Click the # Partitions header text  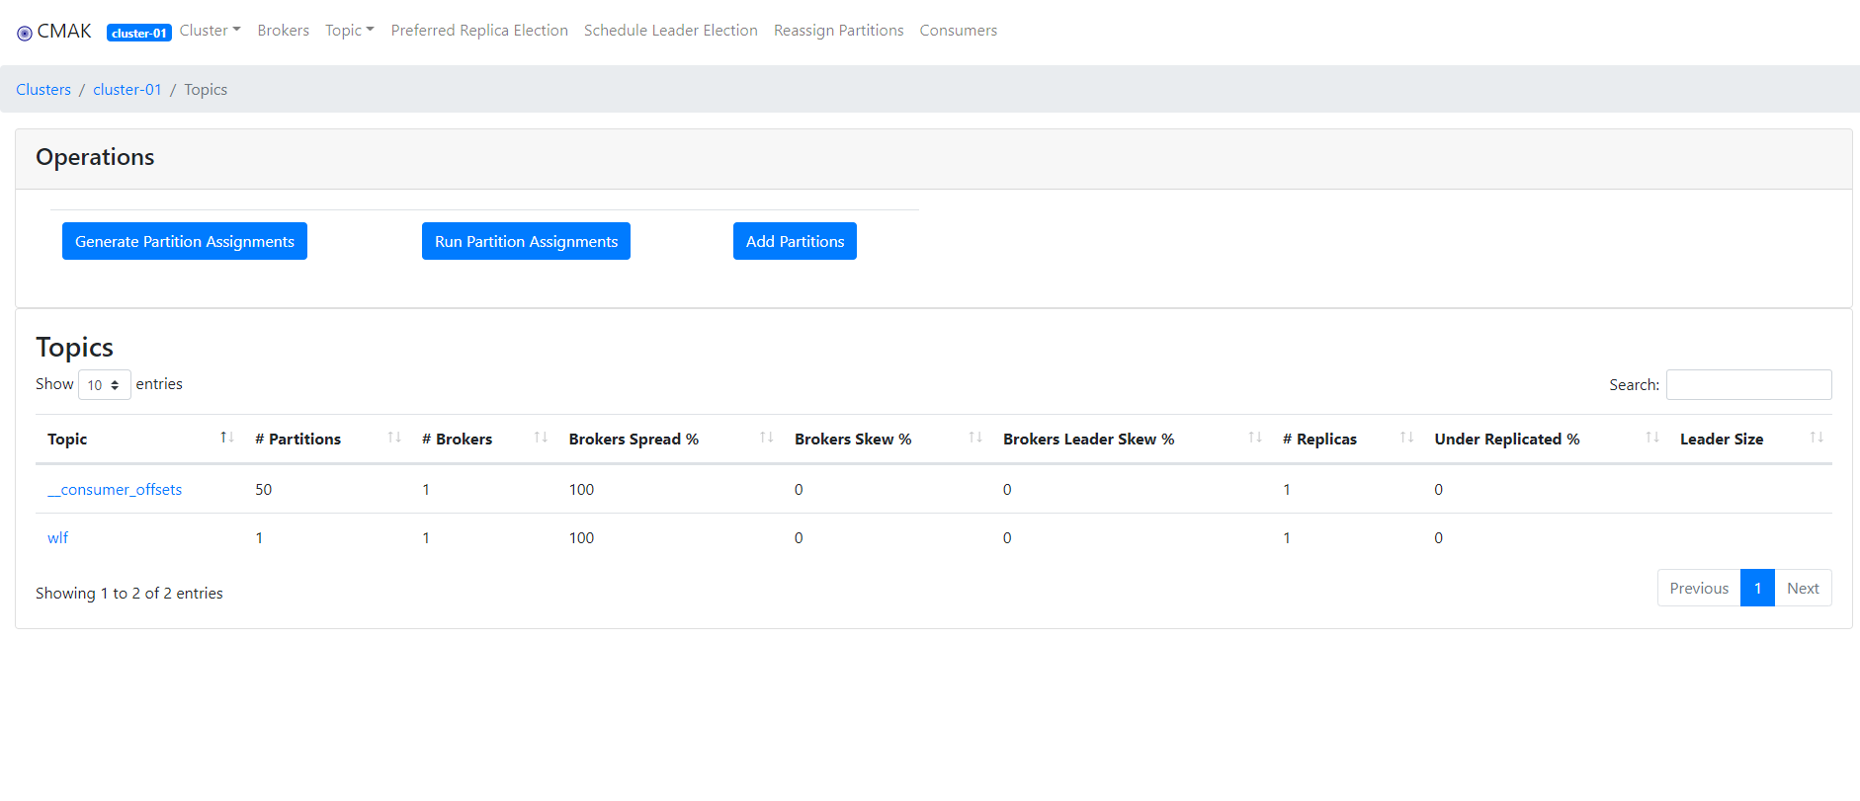pyautogui.click(x=297, y=439)
